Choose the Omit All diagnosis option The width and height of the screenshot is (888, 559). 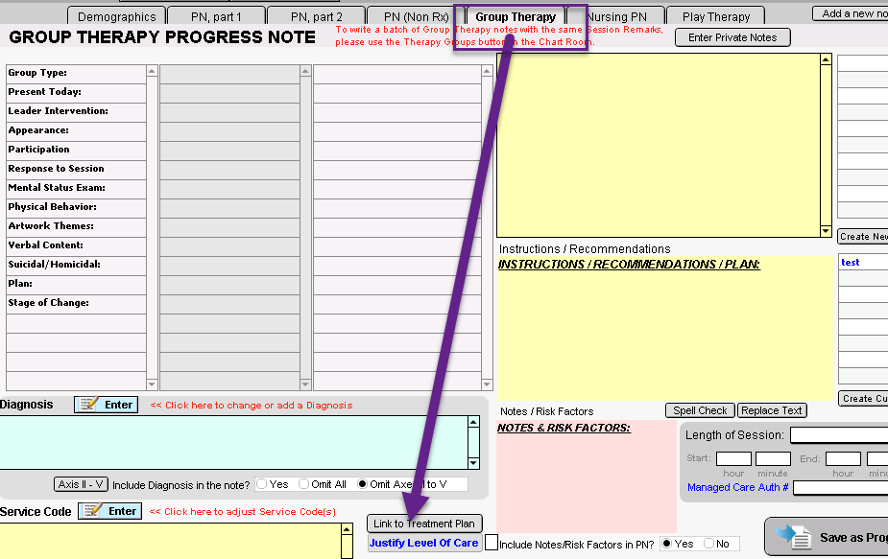pyautogui.click(x=304, y=484)
